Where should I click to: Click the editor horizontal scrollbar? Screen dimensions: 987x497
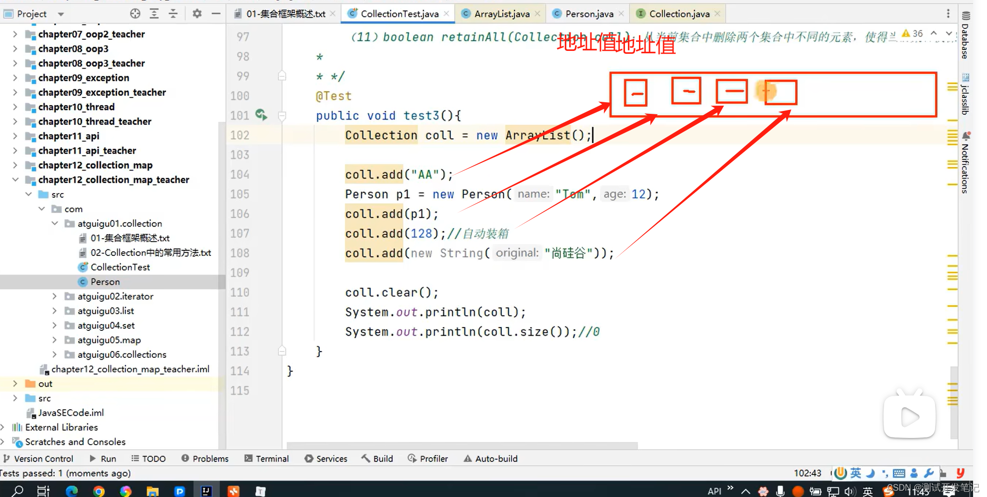pyautogui.click(x=462, y=446)
